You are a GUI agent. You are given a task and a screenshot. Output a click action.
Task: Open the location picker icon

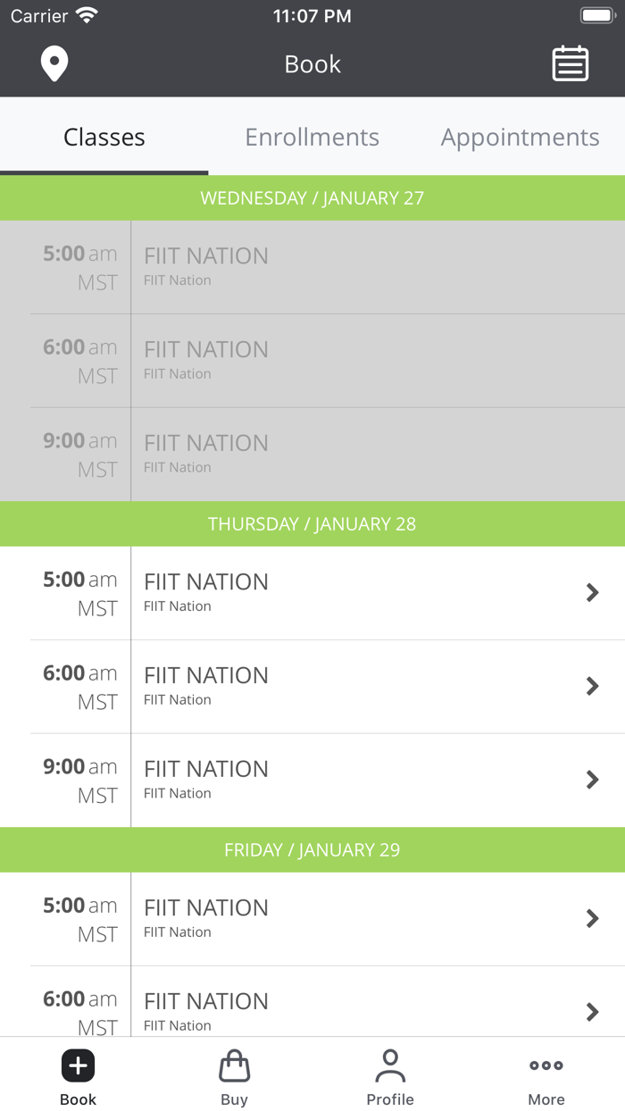click(54, 63)
